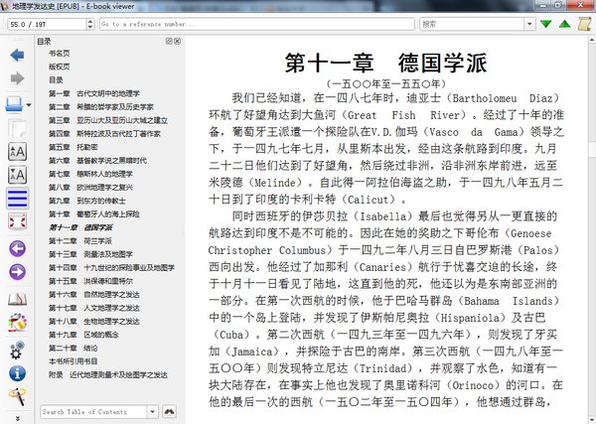
Task: Jump to 第六章 in the contents list
Action: tap(97, 161)
